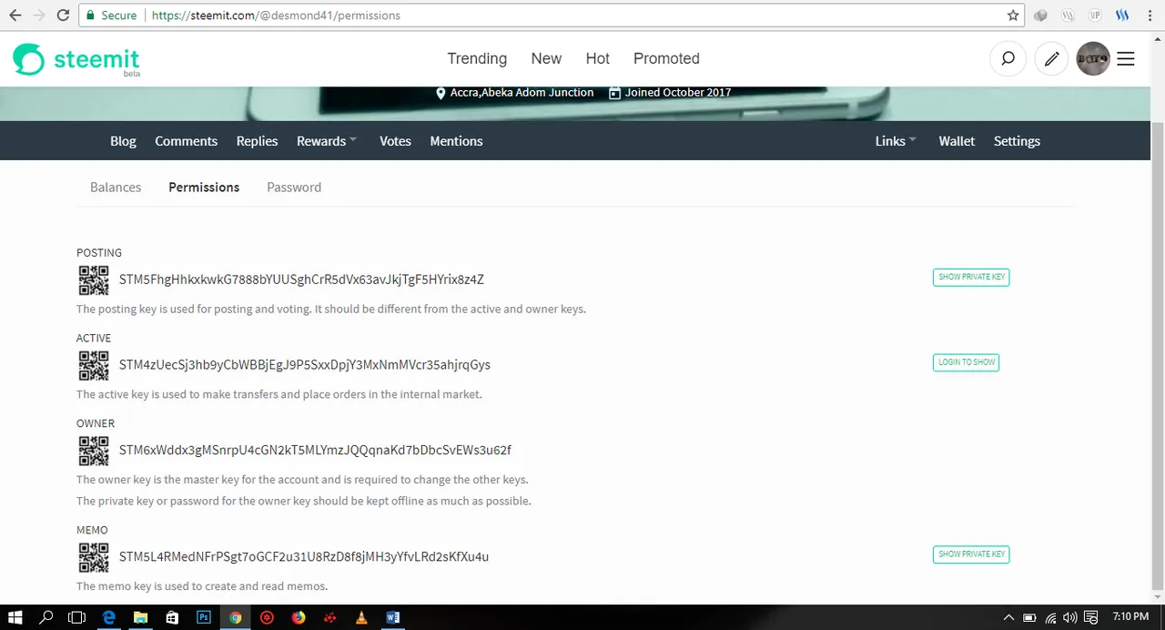
Task: Expand the Links dropdown
Action: coord(896,141)
